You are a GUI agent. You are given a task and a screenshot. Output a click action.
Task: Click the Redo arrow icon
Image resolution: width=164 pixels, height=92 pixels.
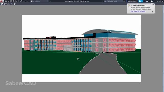click(28, 1)
